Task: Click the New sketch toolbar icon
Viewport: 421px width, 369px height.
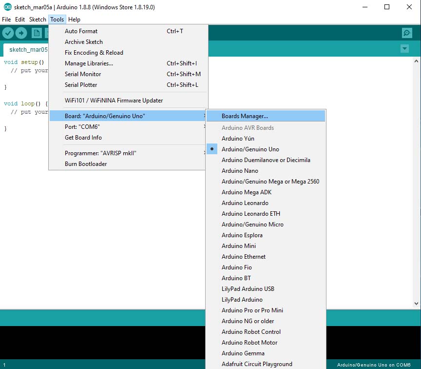Action: point(37,33)
